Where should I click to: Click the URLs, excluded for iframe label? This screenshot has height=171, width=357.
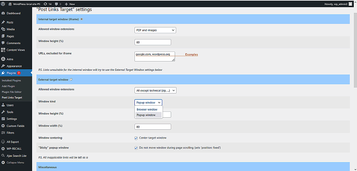click(x=55, y=53)
